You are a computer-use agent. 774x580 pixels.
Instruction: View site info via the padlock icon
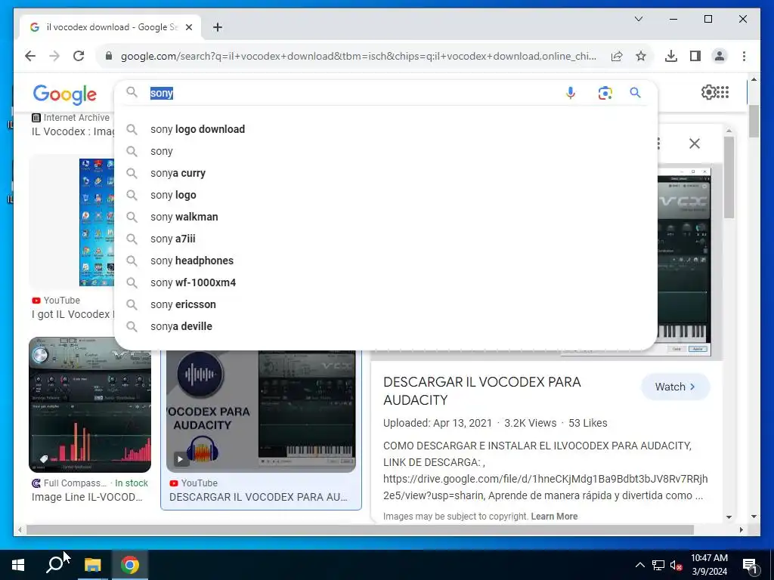(x=109, y=56)
